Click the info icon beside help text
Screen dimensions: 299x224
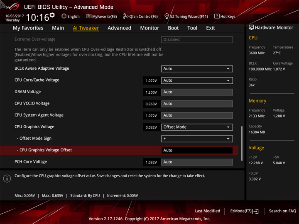coord(7,178)
